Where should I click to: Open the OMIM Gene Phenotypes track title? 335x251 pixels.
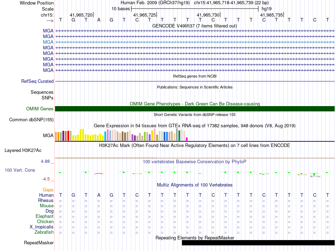pos(195,104)
